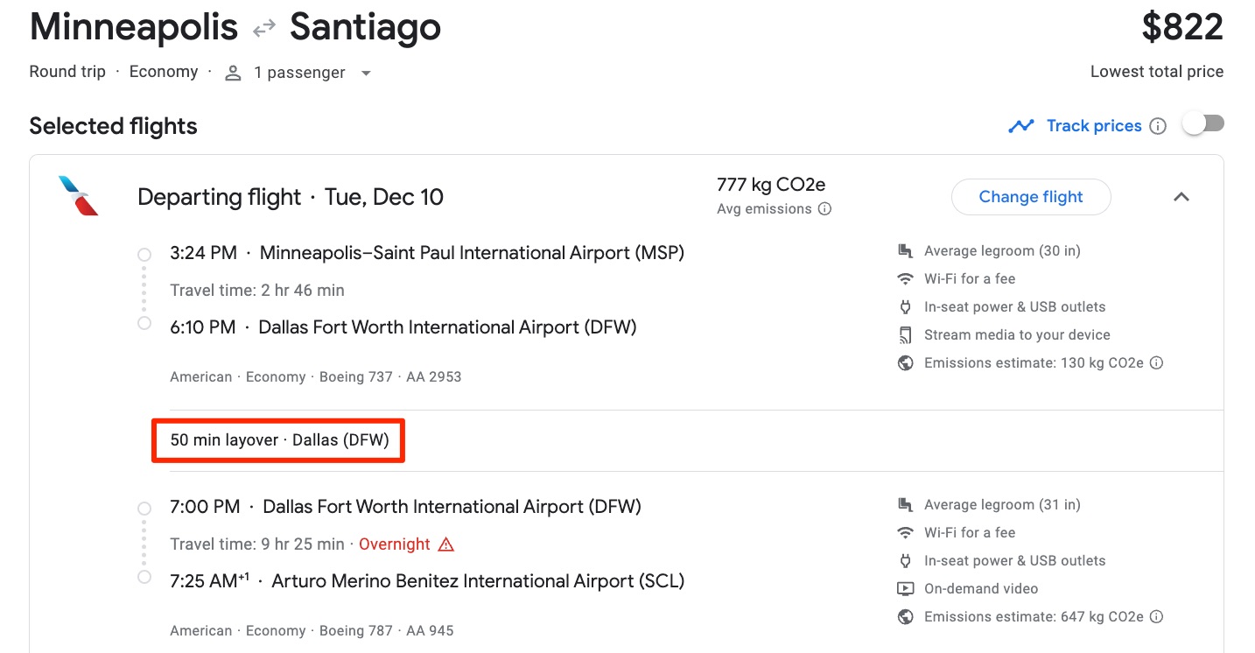Viewport: 1255px width, 653px height.
Task: Click the Track prices graph icon
Action: (x=1021, y=125)
